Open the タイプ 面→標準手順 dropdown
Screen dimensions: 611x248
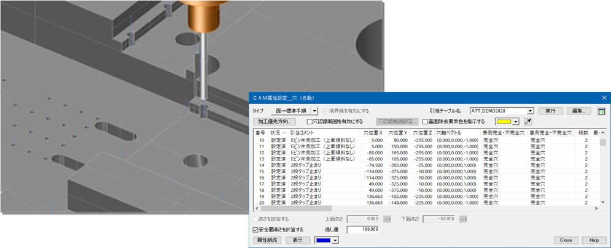tap(314, 111)
